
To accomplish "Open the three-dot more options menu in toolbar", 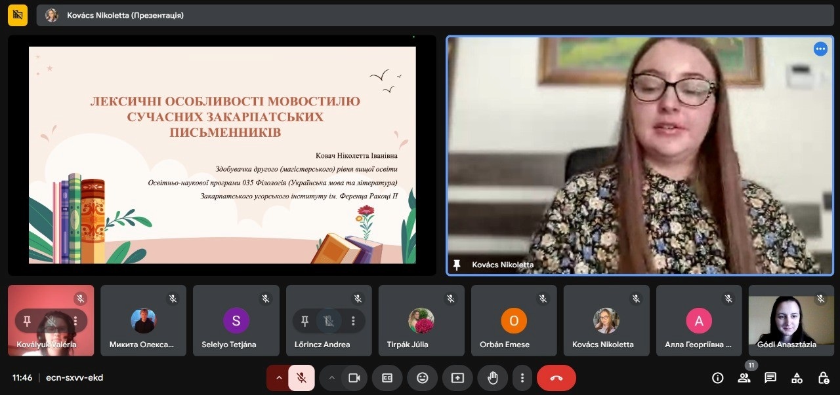I will 522,378.
